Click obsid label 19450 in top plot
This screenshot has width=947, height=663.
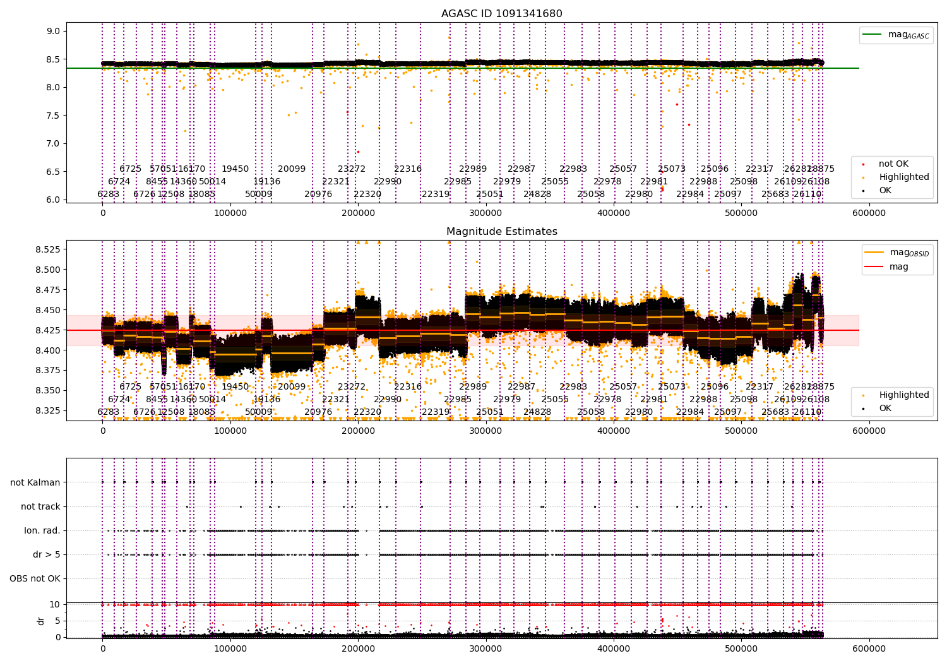235,169
